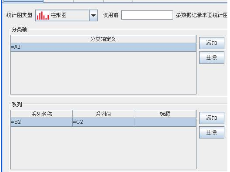Click the 系列值 column header

103,114
